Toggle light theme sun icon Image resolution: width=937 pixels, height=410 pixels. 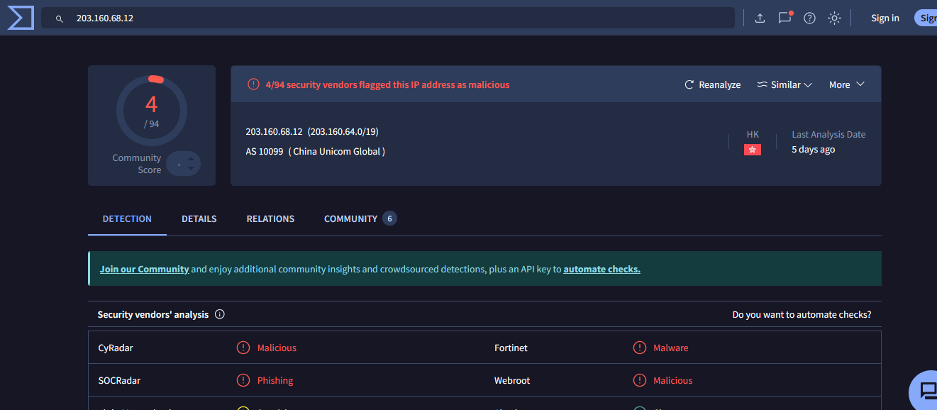834,18
